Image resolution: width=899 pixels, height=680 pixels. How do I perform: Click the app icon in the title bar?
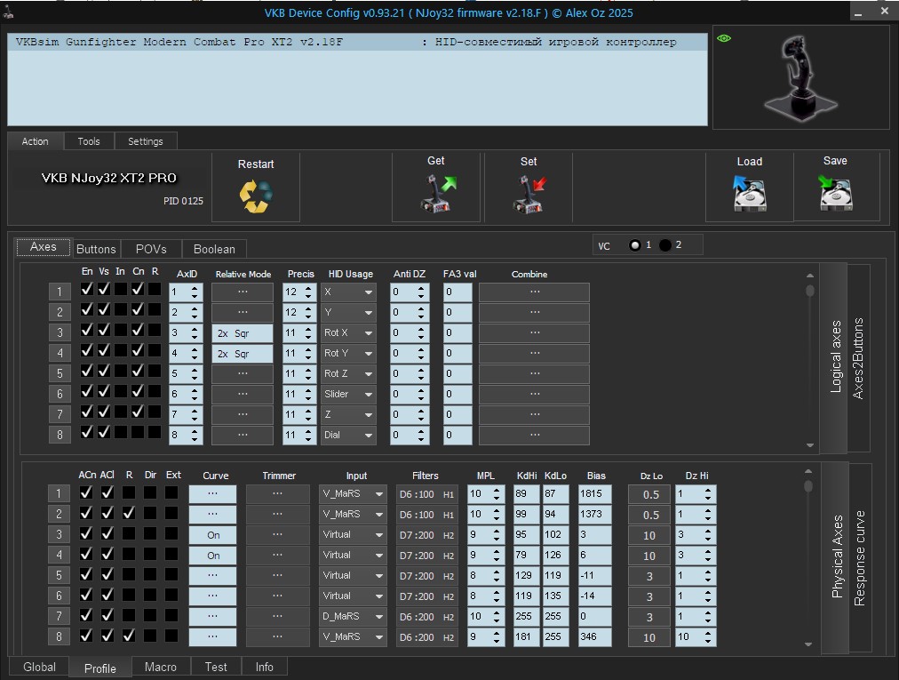pyautogui.click(x=8, y=12)
